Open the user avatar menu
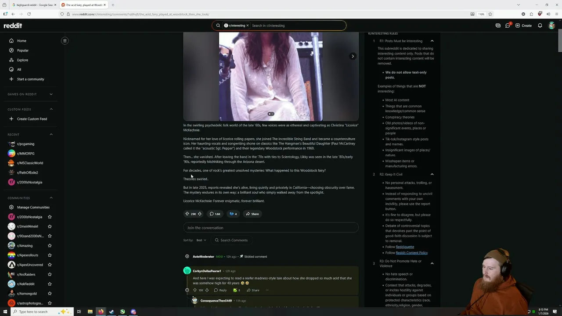 [551, 25]
